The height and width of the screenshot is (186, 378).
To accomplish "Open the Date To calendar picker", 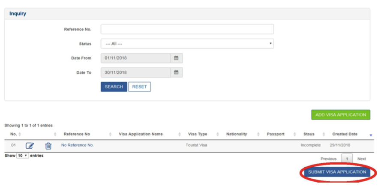I will click(x=176, y=72).
